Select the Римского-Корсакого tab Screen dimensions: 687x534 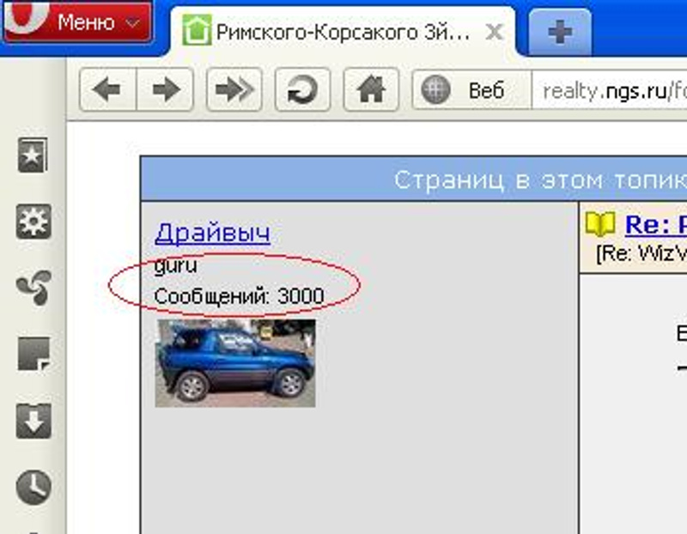coord(342,32)
